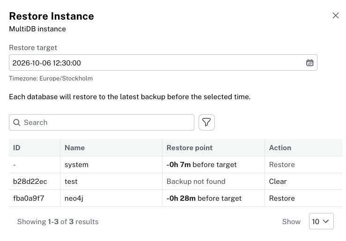Click the dash ID cell in system row
The height and width of the screenshot is (241, 346).
35,165
